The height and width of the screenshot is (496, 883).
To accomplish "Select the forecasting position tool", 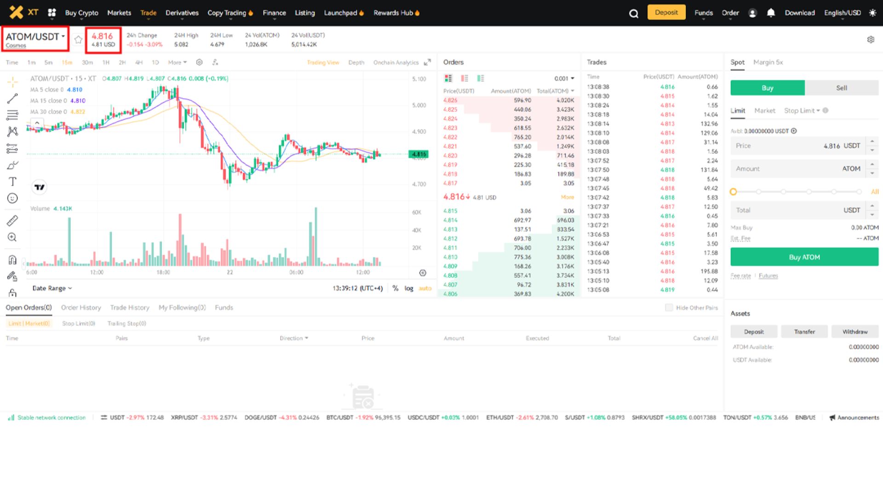I will click(x=12, y=148).
